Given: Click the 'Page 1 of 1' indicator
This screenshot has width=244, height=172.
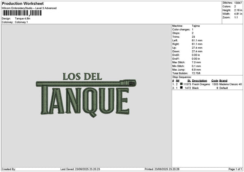Looking at the screenshot, I should [x=235, y=169].
